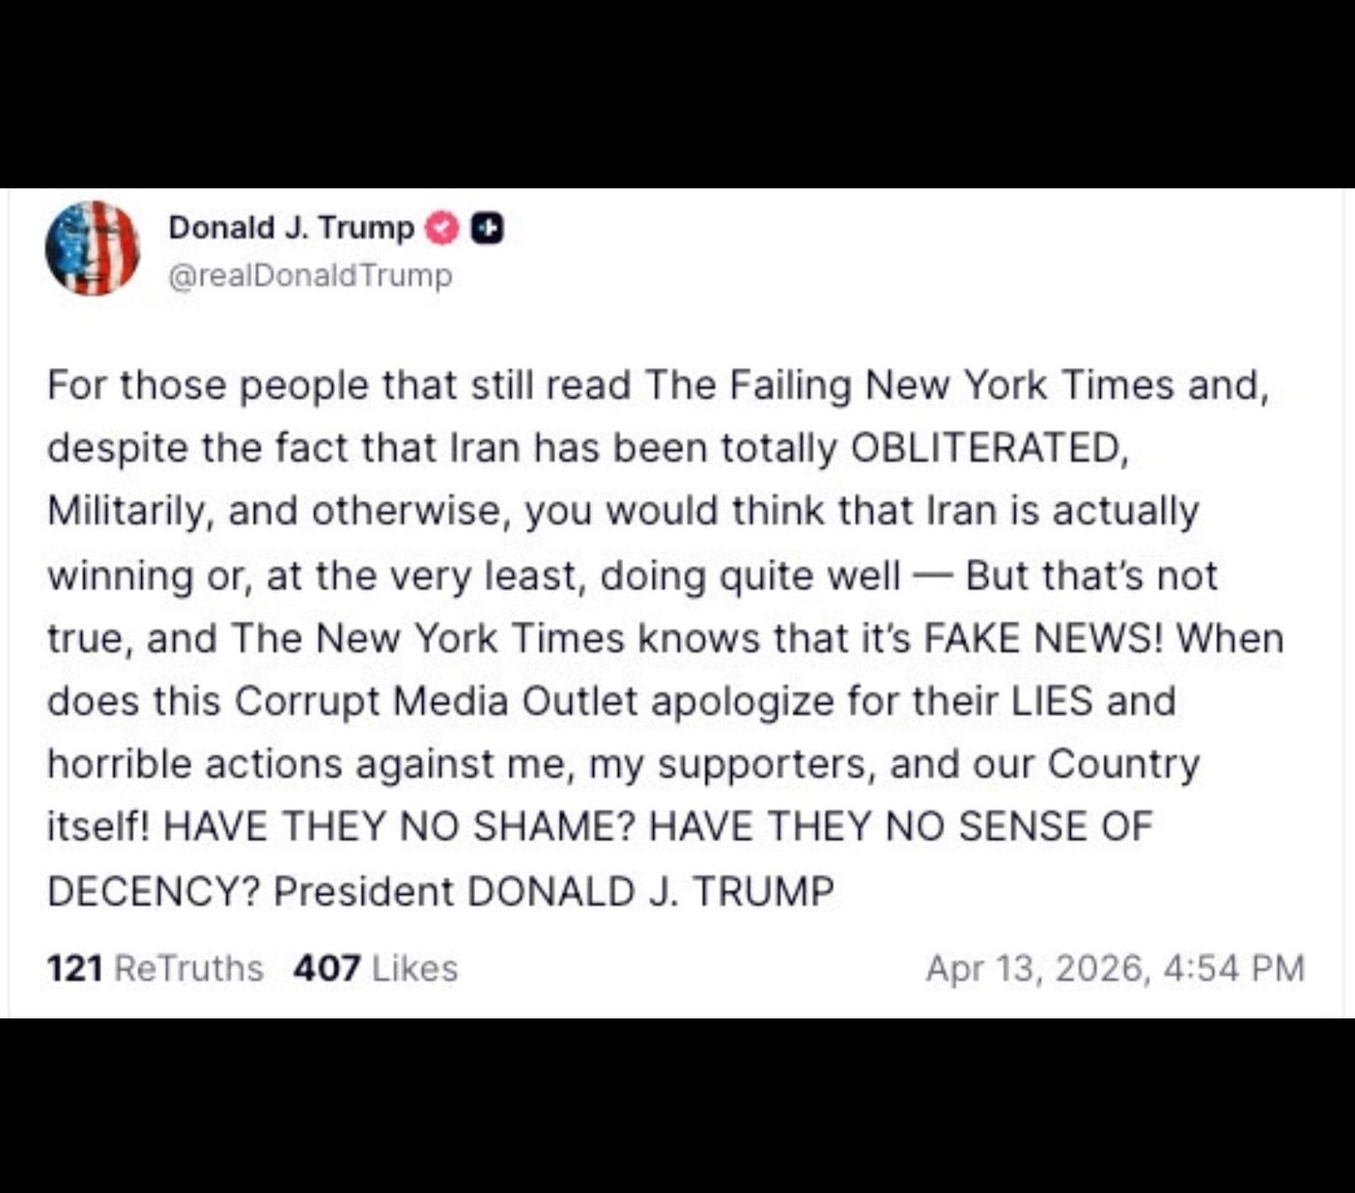View the 407 Likes list

[375, 968]
